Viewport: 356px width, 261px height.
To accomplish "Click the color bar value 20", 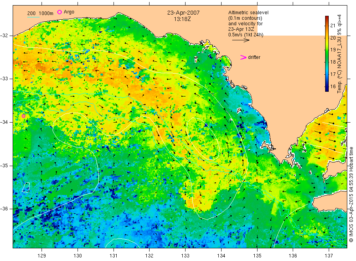I will (333, 38).
